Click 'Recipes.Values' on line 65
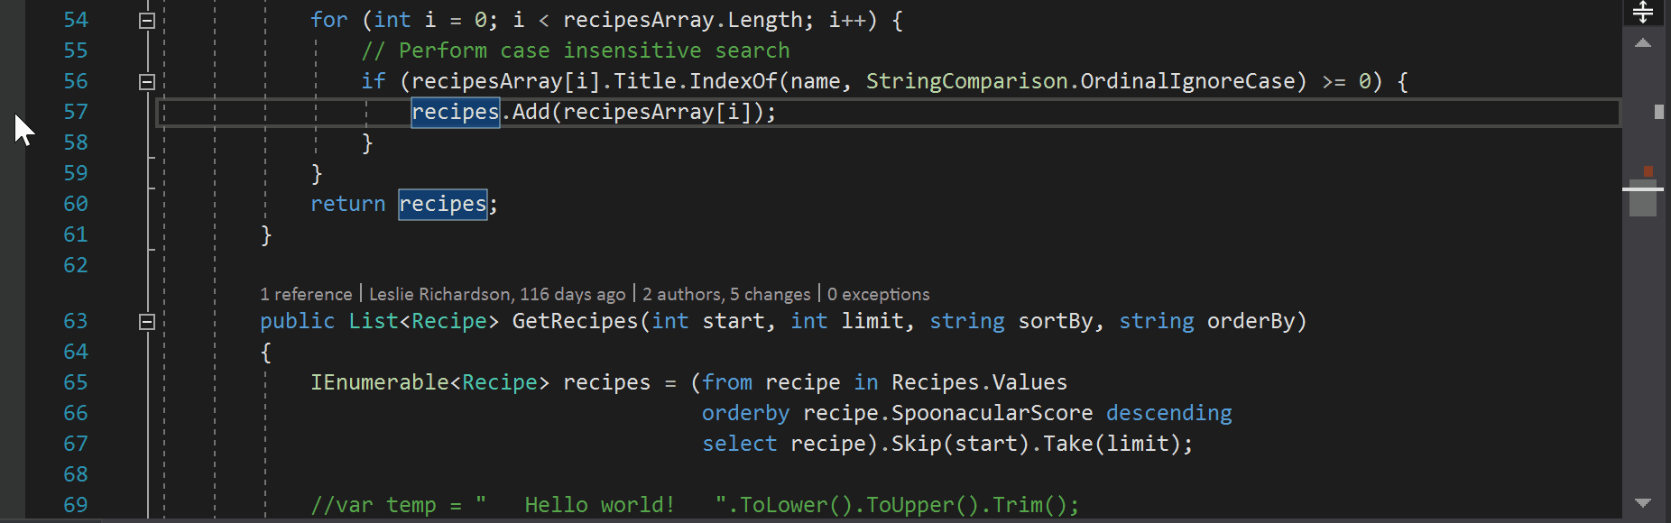Viewport: 1671px width, 523px height. click(980, 382)
